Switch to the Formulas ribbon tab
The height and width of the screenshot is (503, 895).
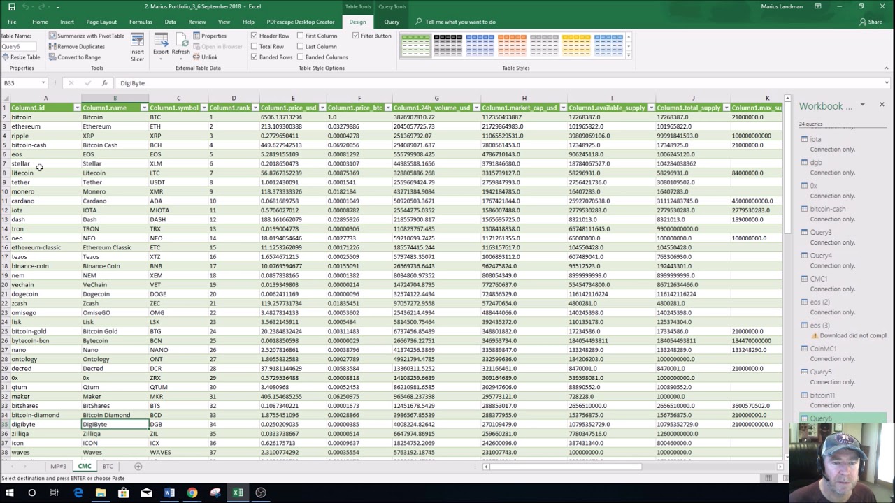(x=141, y=22)
